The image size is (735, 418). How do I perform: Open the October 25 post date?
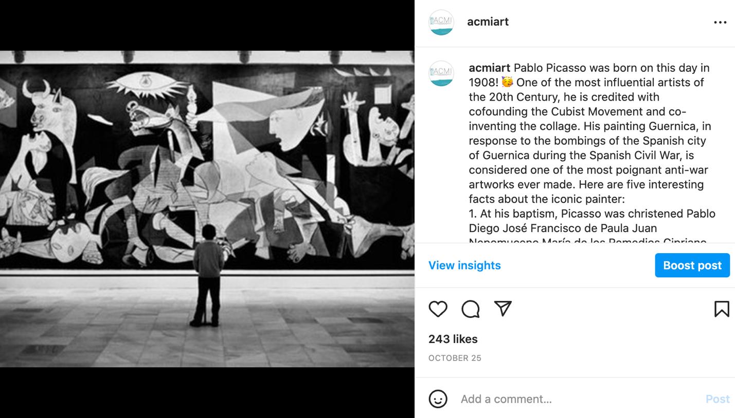tap(455, 358)
